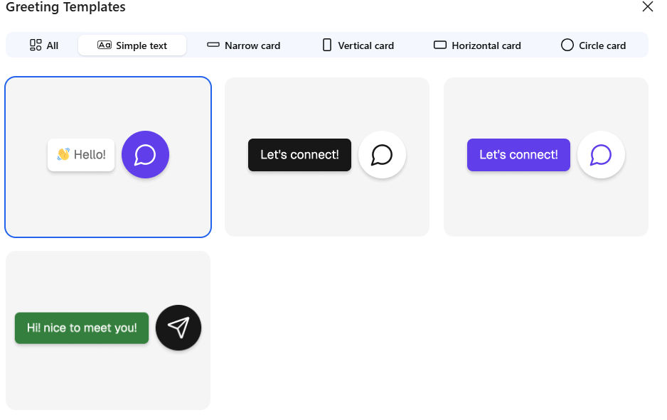Screen dimensions: 667x420
Task: Click the black Let's connect! label
Action: [299, 154]
